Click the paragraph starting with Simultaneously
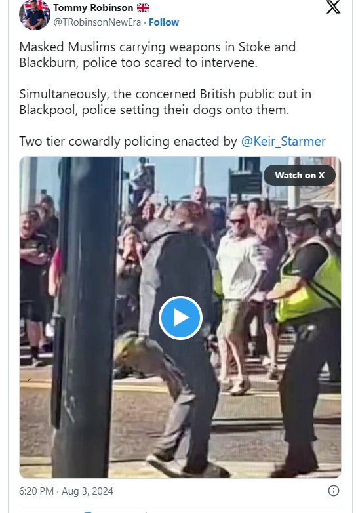356x513 pixels. pos(165,102)
